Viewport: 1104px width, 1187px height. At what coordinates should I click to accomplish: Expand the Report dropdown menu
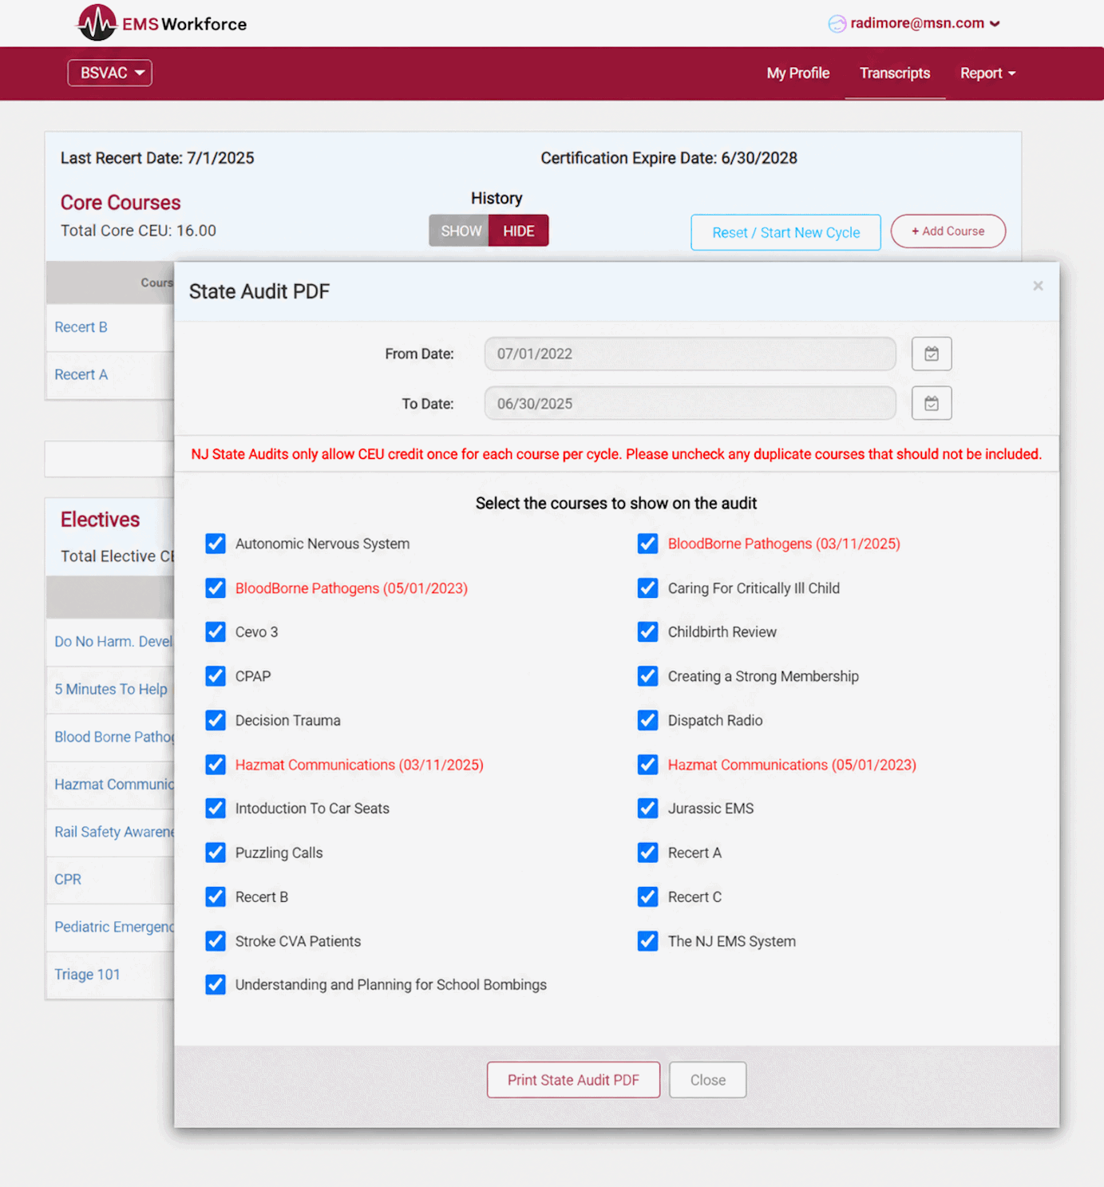pos(987,73)
